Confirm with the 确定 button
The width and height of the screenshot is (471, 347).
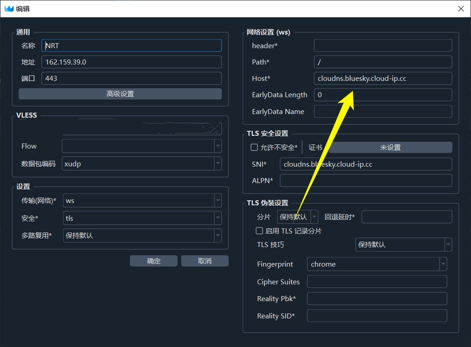click(154, 261)
